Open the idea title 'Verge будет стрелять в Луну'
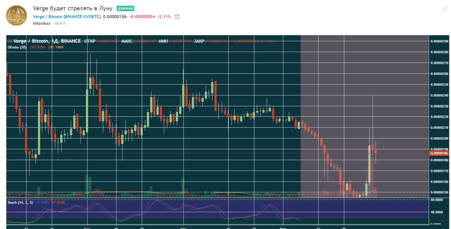 [x=73, y=8]
